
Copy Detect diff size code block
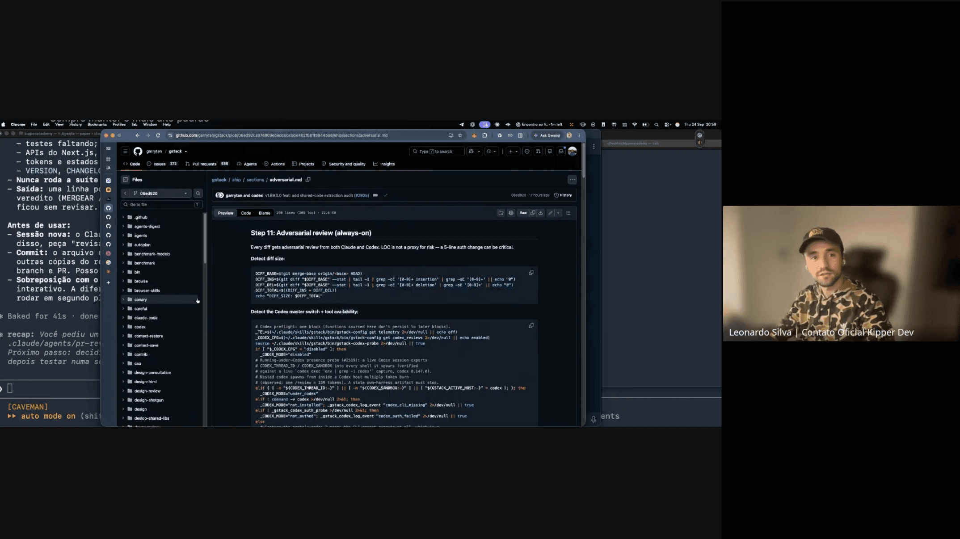pos(531,273)
